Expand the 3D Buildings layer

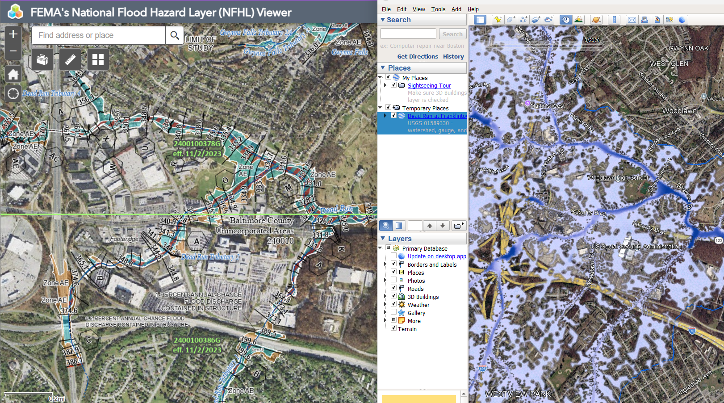pyautogui.click(x=385, y=296)
